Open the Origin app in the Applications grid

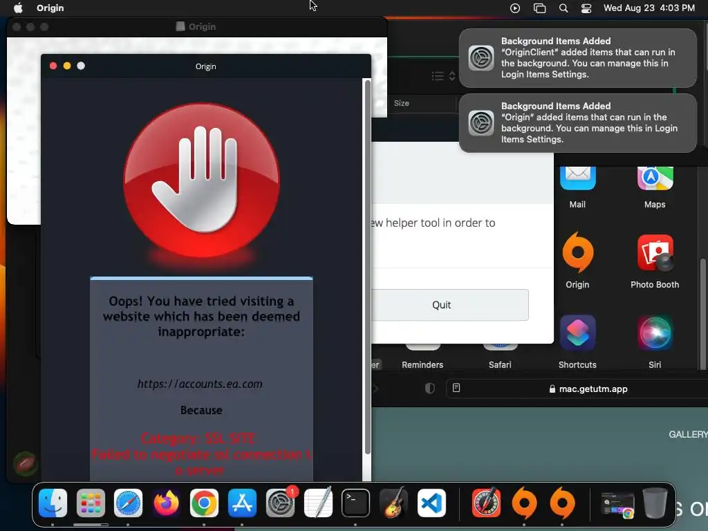click(x=577, y=252)
